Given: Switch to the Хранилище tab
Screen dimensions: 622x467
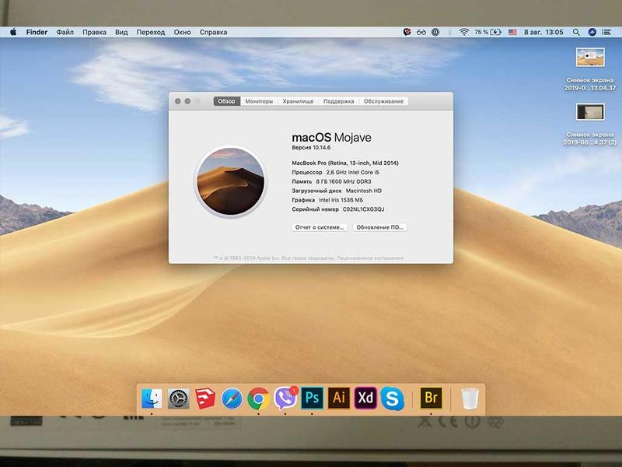Looking at the screenshot, I should [298, 101].
